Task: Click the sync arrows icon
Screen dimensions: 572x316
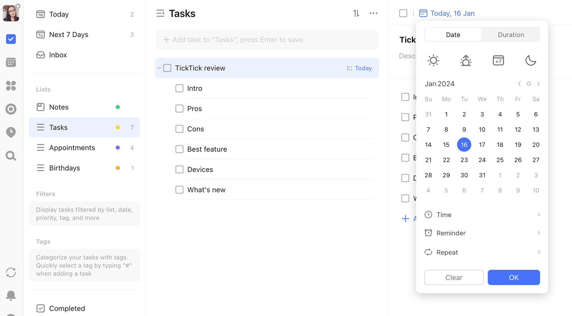Action: click(11, 272)
